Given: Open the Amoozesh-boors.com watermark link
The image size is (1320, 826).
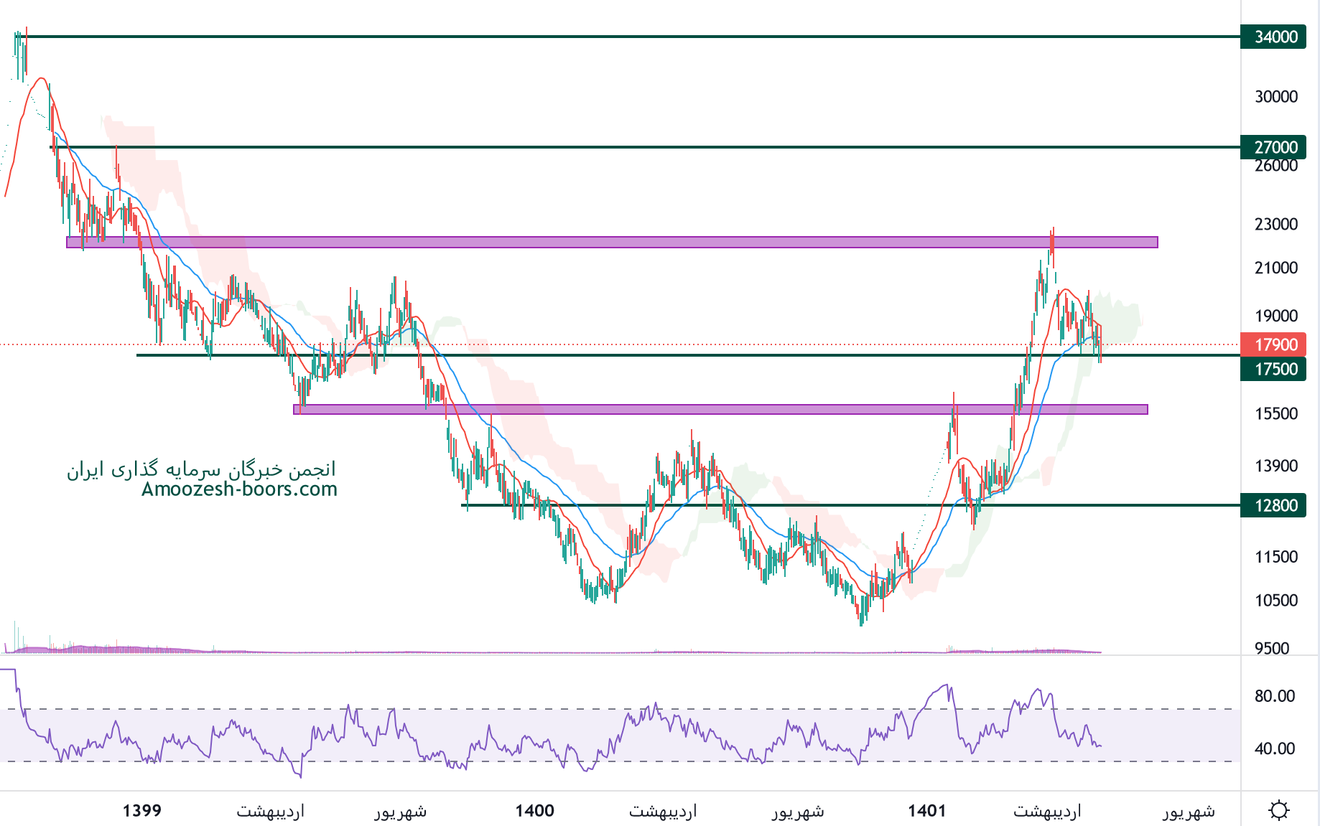Looking at the screenshot, I should tap(239, 489).
